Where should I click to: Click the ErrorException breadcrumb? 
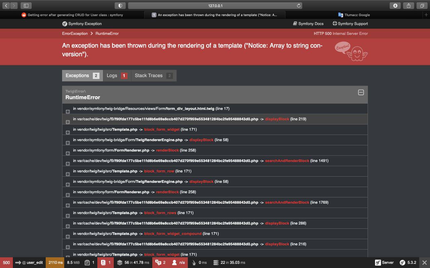point(75,33)
